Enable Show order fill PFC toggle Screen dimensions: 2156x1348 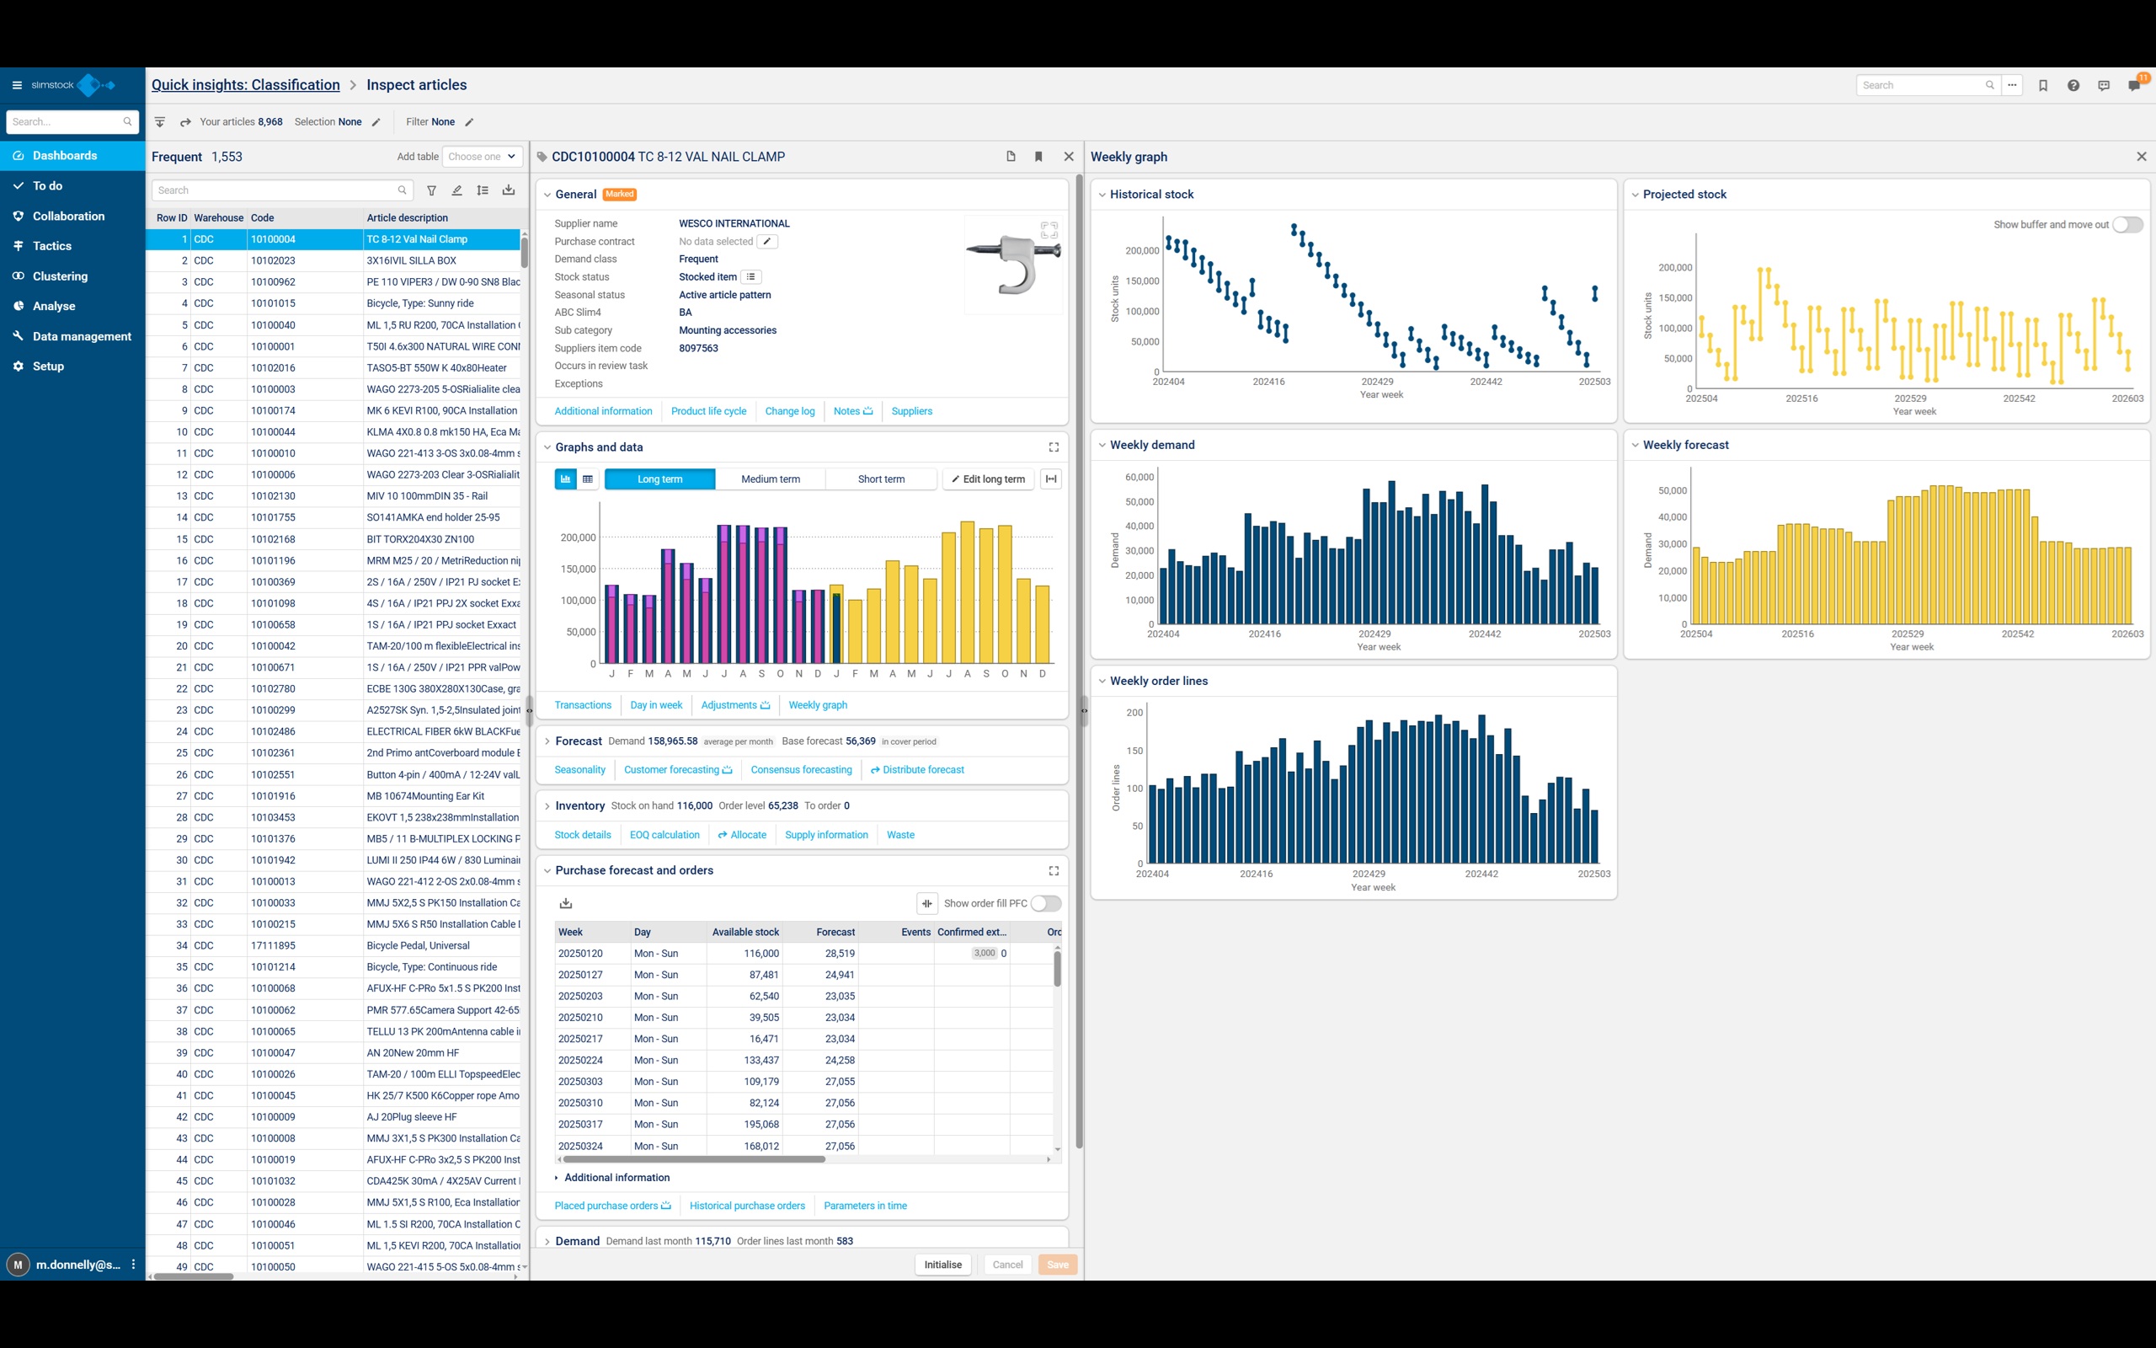[1046, 904]
